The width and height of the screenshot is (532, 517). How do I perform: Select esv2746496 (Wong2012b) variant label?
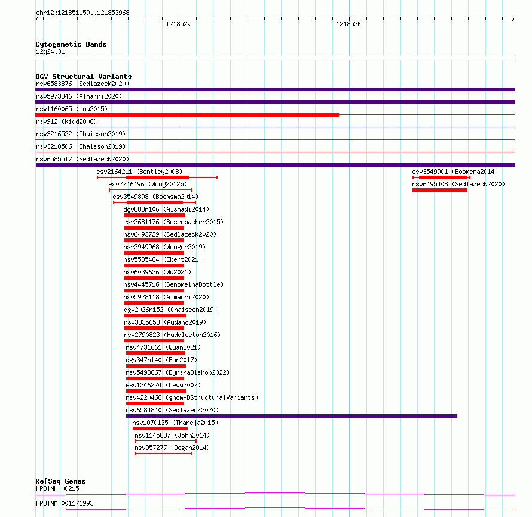(148, 184)
